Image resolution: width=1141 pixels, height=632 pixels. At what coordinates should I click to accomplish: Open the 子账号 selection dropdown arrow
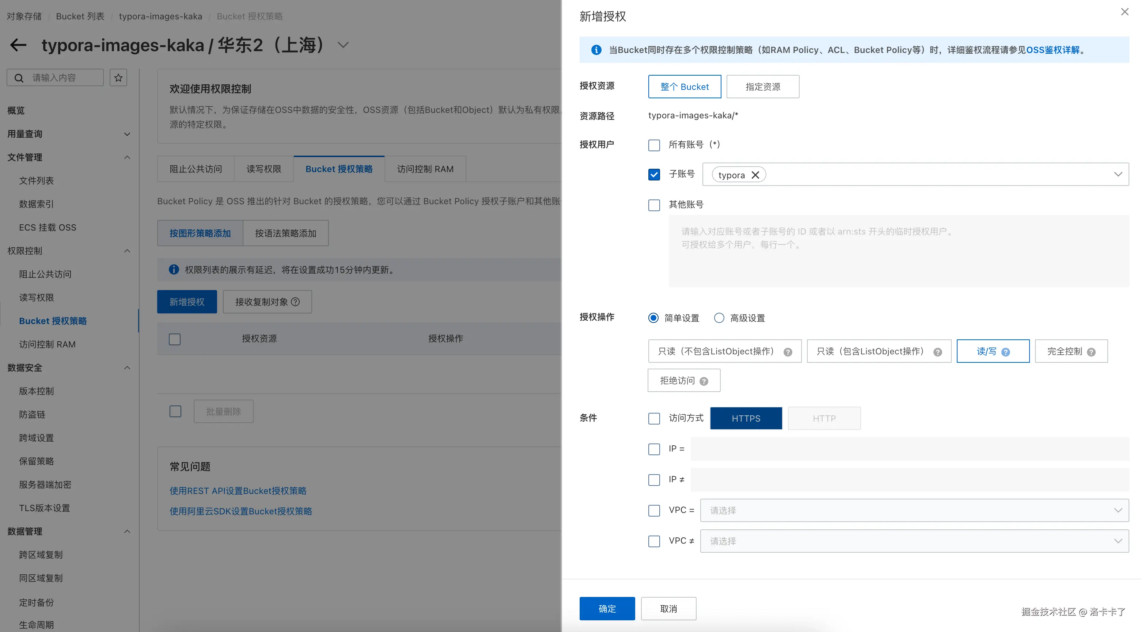[x=1118, y=174]
